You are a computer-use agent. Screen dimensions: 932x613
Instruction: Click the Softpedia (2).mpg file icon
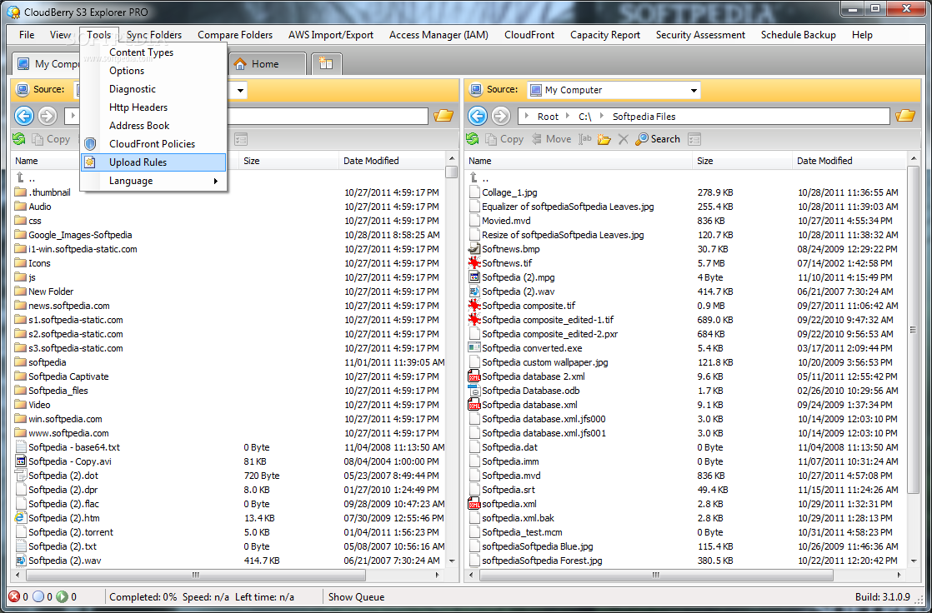(474, 277)
